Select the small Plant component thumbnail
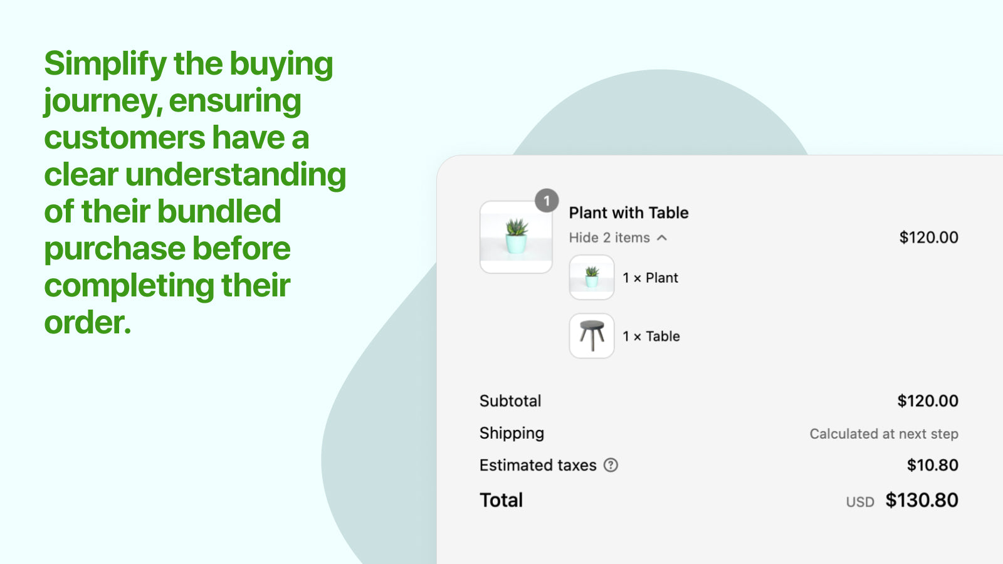The image size is (1003, 564). pyautogui.click(x=592, y=277)
